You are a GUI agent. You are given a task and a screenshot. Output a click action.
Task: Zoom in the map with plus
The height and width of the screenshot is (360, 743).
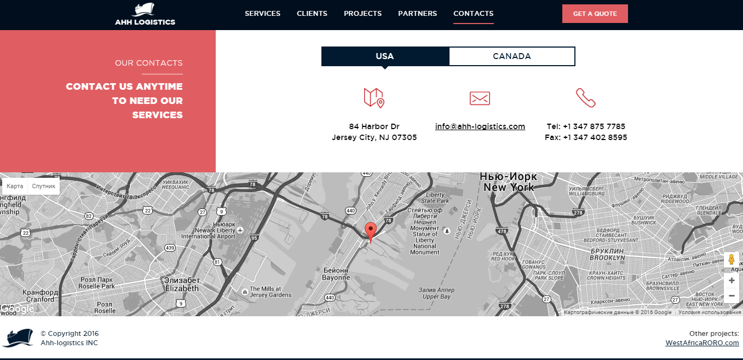tap(732, 281)
